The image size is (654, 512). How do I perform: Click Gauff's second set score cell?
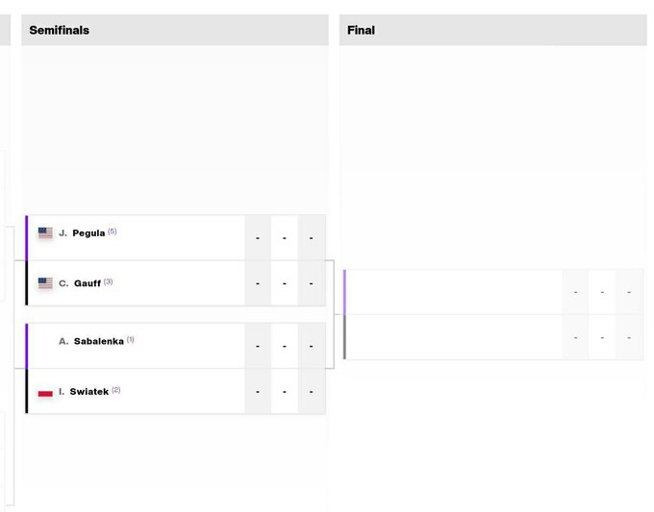[285, 283]
